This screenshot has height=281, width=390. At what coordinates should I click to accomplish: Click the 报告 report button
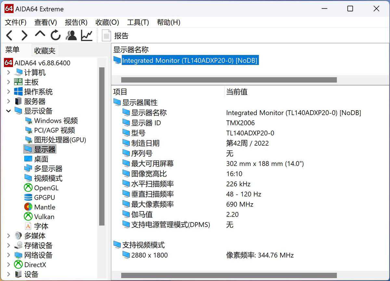click(116, 35)
